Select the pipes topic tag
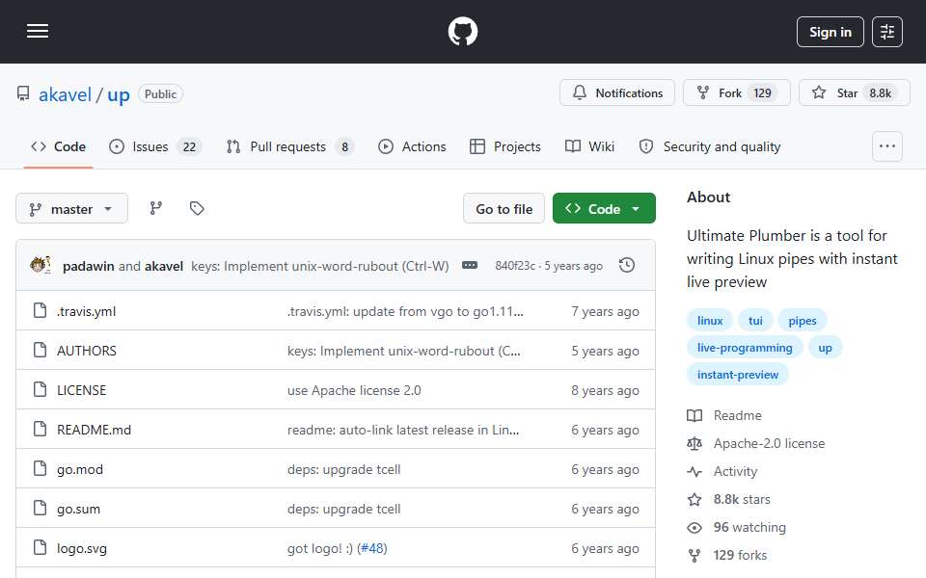The width and height of the screenshot is (926, 578). pos(802,320)
